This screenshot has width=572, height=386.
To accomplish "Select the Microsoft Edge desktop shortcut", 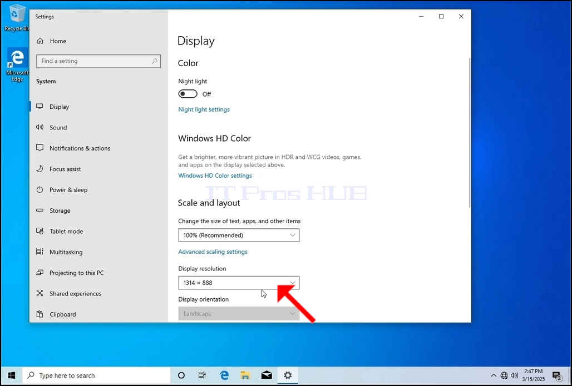I will (x=17, y=66).
